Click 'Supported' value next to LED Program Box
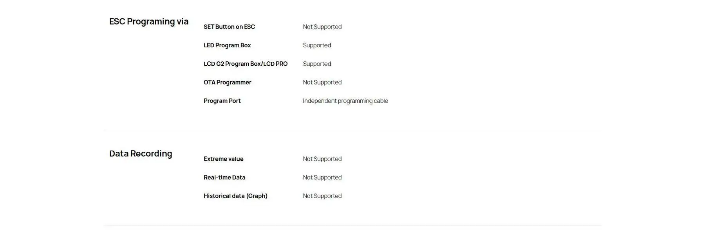Image resolution: width=705 pixels, height=235 pixels. (x=316, y=45)
